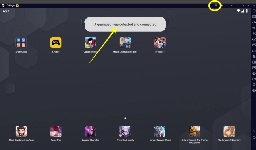
Task: Tap the Android Home circle button
Action: click(x=254, y=137)
